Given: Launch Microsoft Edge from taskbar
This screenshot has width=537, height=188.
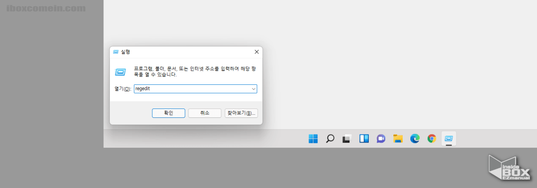Looking at the screenshot, I should (415, 139).
